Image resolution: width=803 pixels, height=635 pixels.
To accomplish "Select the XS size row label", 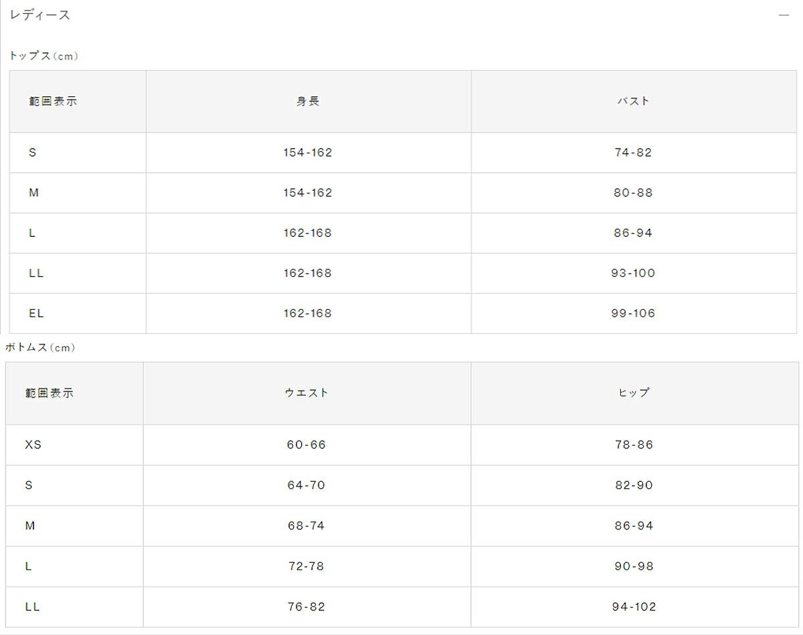I will 33,445.
